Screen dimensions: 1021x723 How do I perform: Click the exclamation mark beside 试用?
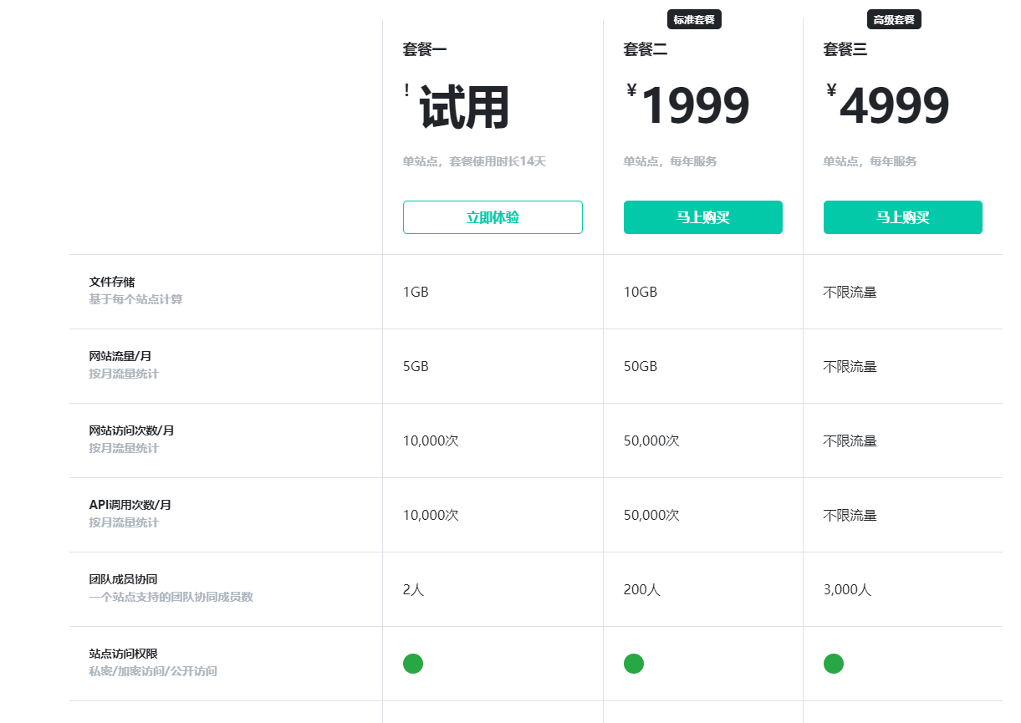point(407,91)
